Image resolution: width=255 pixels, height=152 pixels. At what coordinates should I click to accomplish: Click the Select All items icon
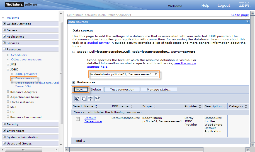point(77,99)
